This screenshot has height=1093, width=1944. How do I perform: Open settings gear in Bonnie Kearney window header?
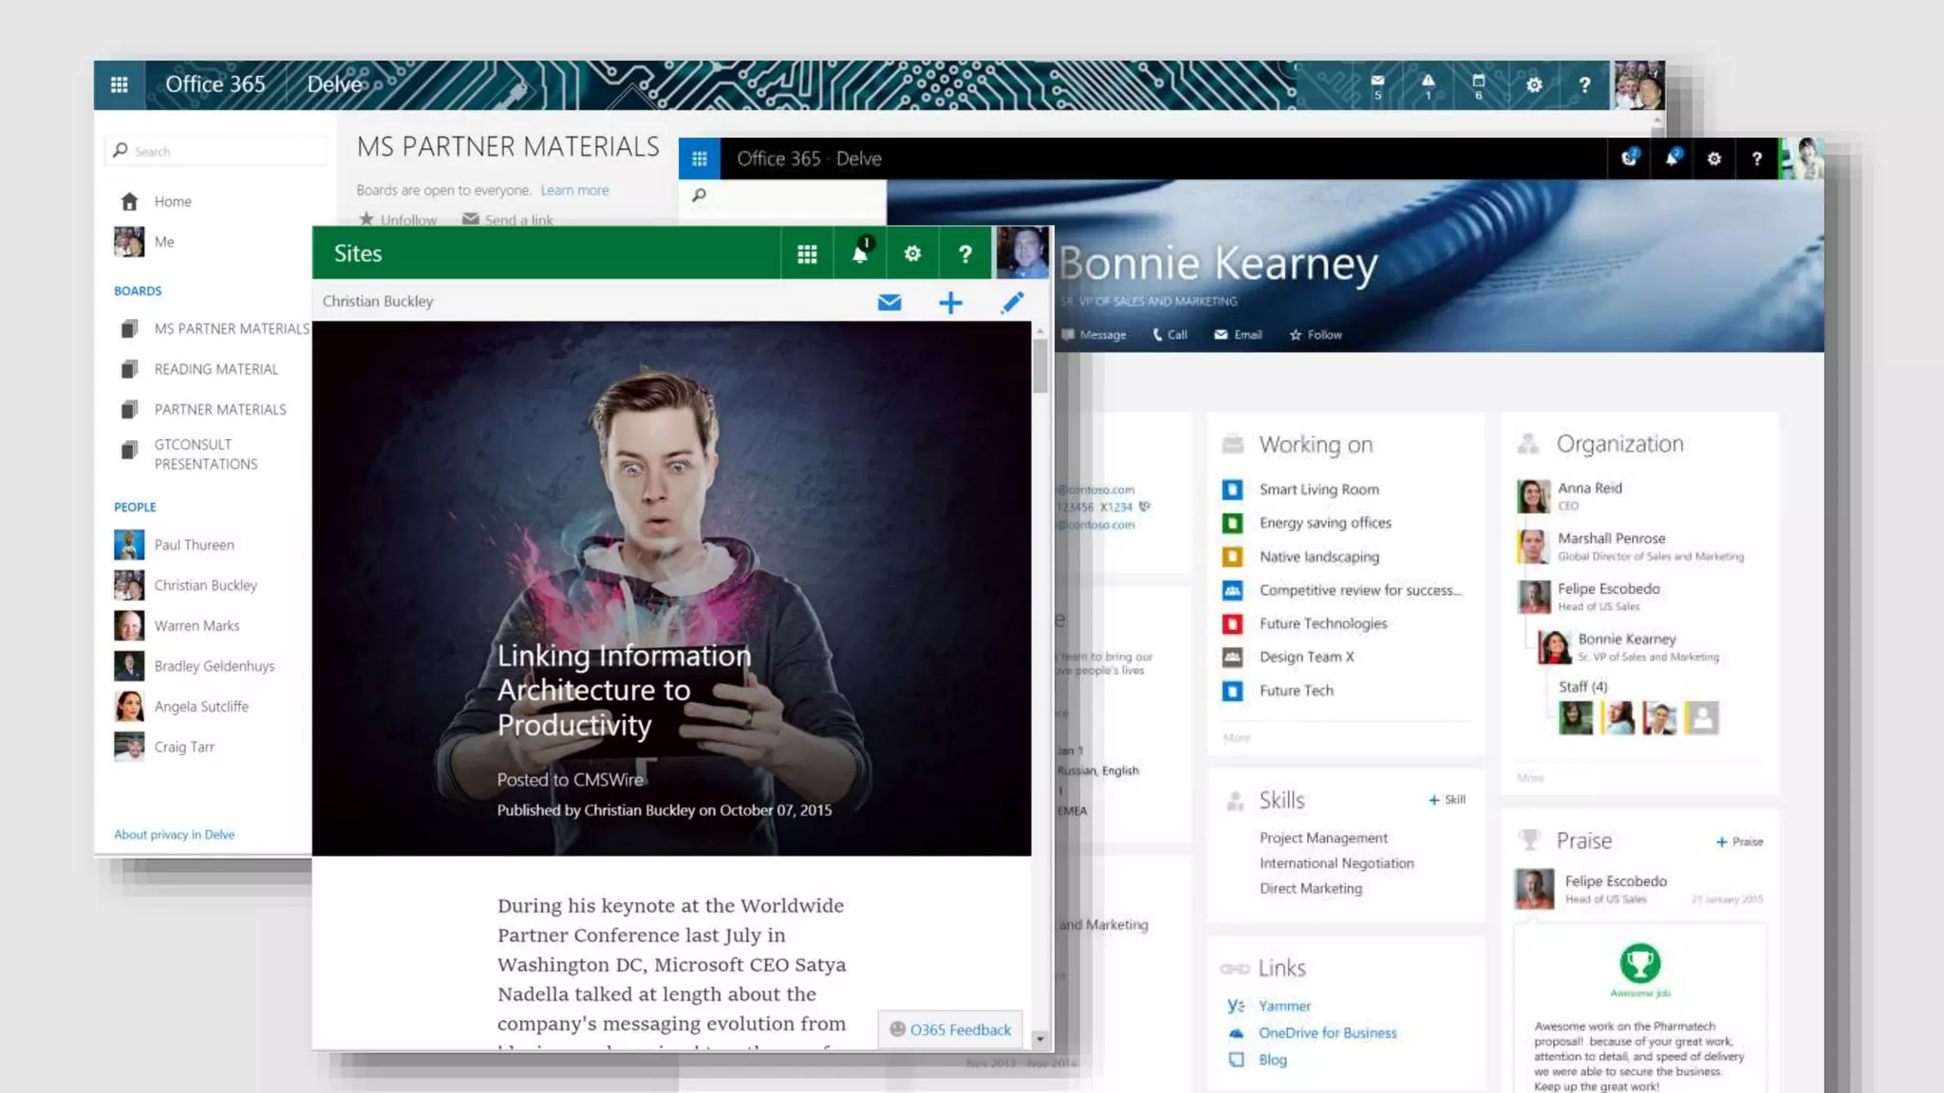(1714, 158)
